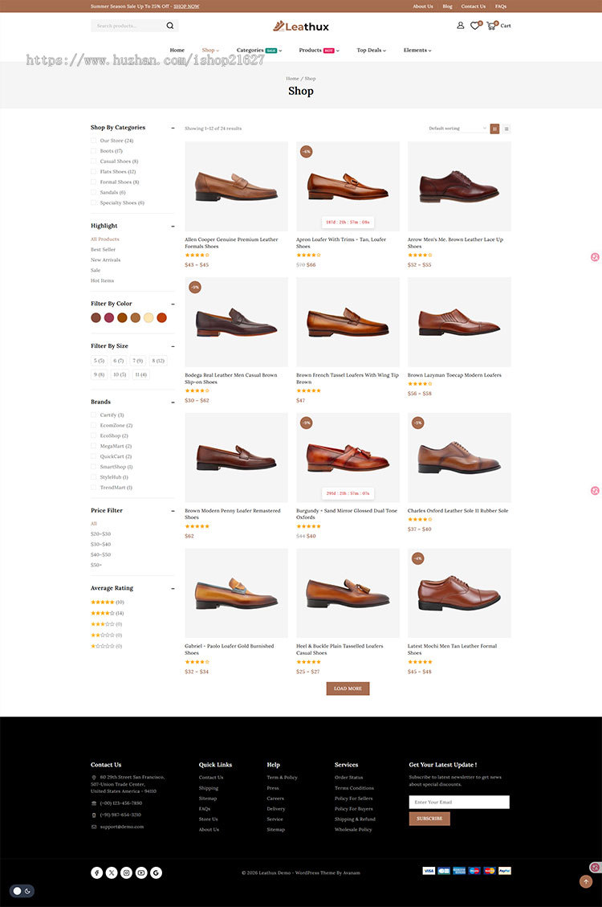Image resolution: width=602 pixels, height=907 pixels.
Task: Open the Instagram social icon
Action: 127,873
